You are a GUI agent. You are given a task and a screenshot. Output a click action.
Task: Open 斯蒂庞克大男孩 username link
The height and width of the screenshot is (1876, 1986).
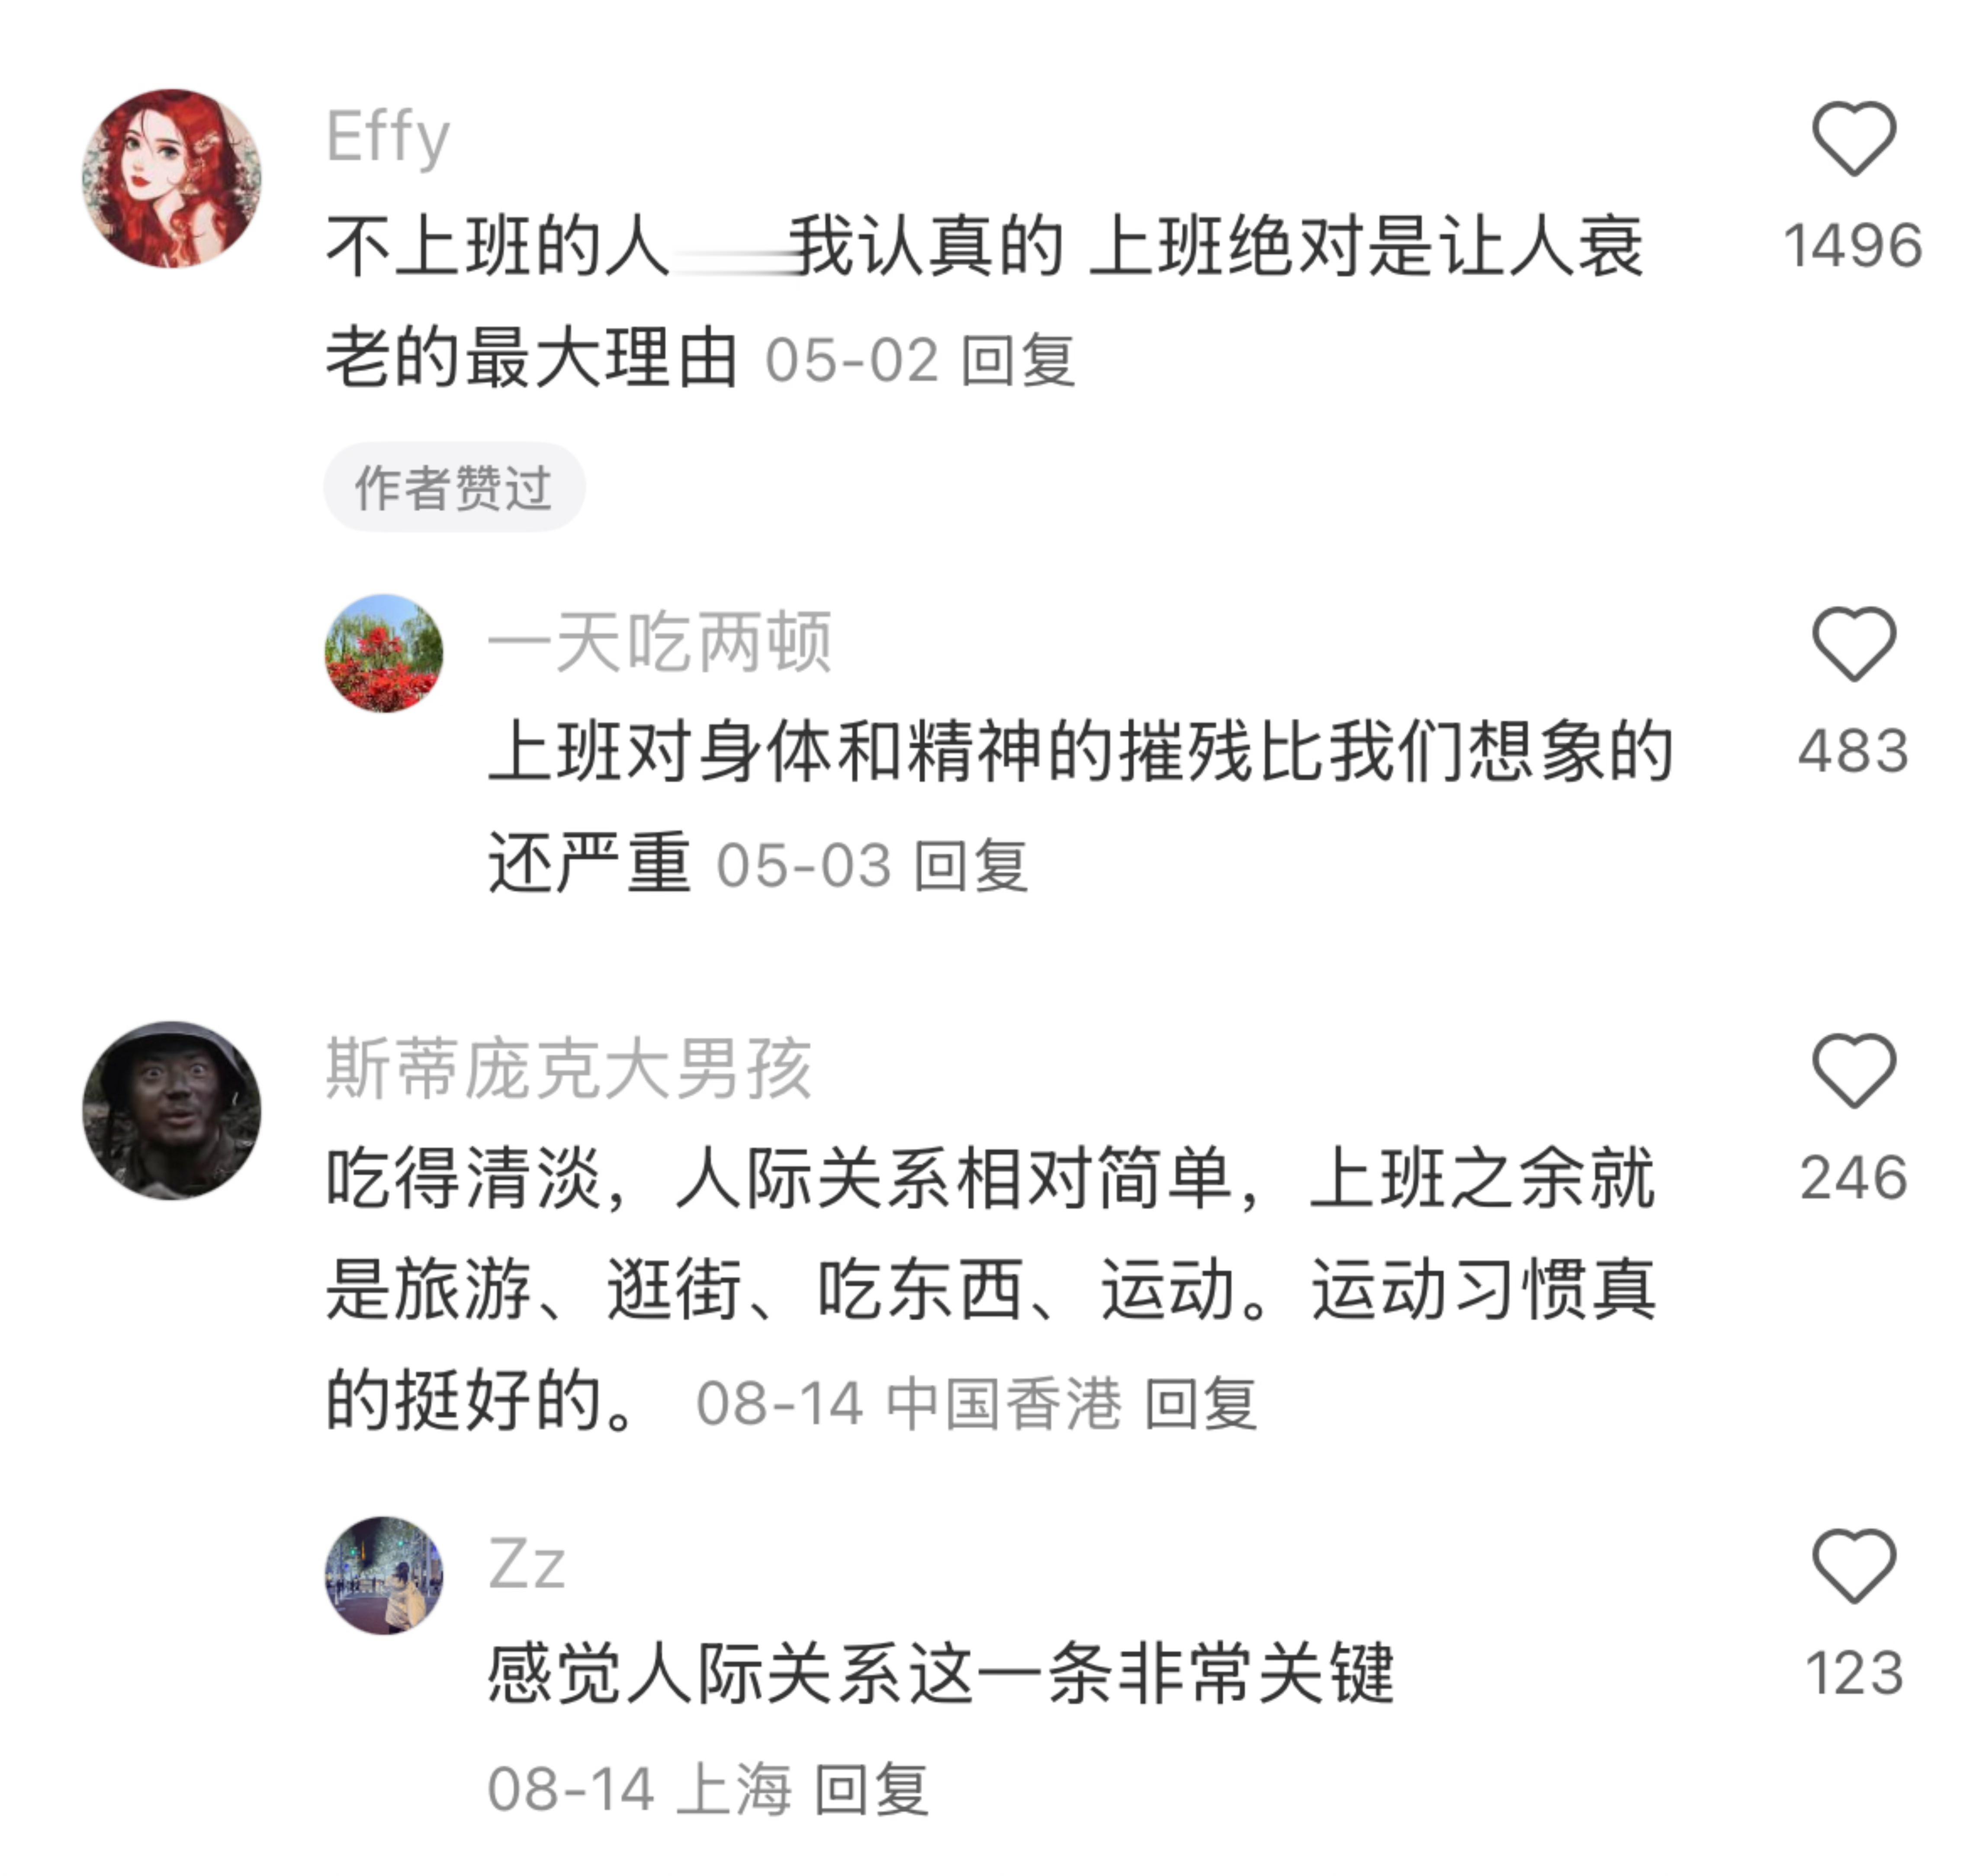point(568,1068)
